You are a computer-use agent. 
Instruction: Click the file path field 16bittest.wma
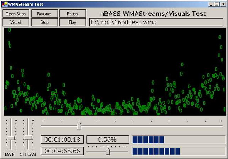click(156, 22)
